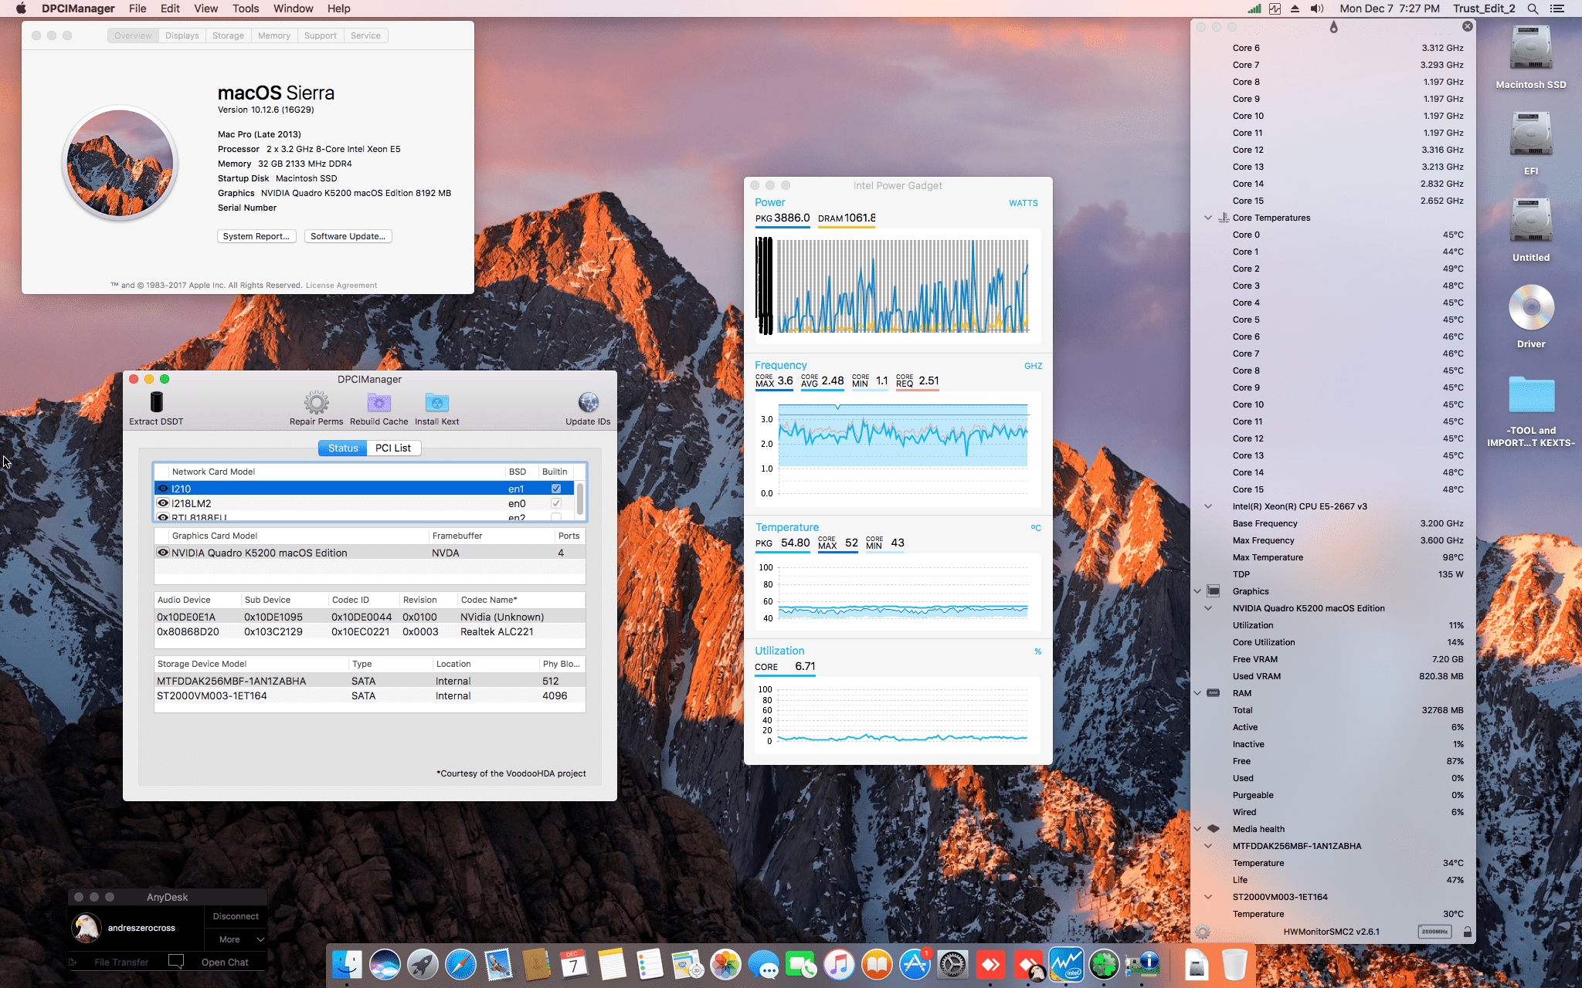Click Disconnect in AnyDesk panel

[x=236, y=916]
